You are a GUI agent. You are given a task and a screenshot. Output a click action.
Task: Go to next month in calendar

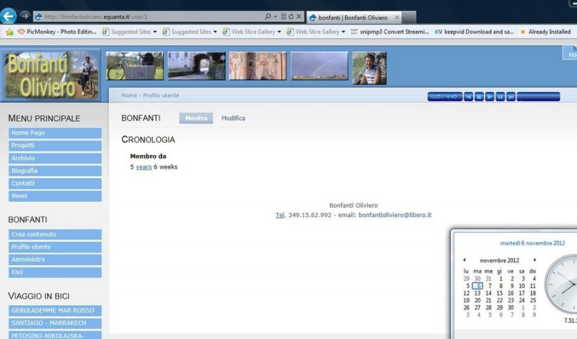click(x=534, y=260)
